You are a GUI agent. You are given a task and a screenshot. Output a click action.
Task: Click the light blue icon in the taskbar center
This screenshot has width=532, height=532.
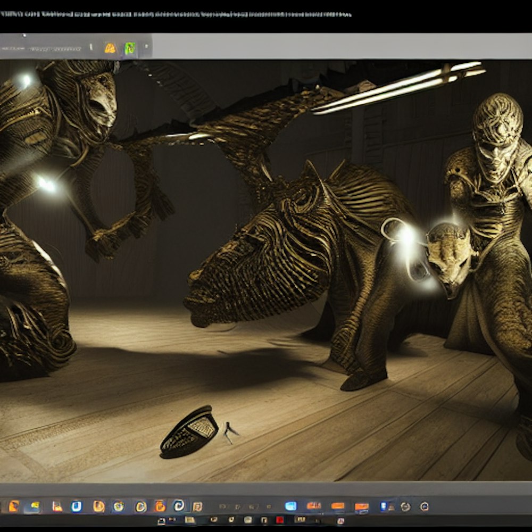(290, 506)
